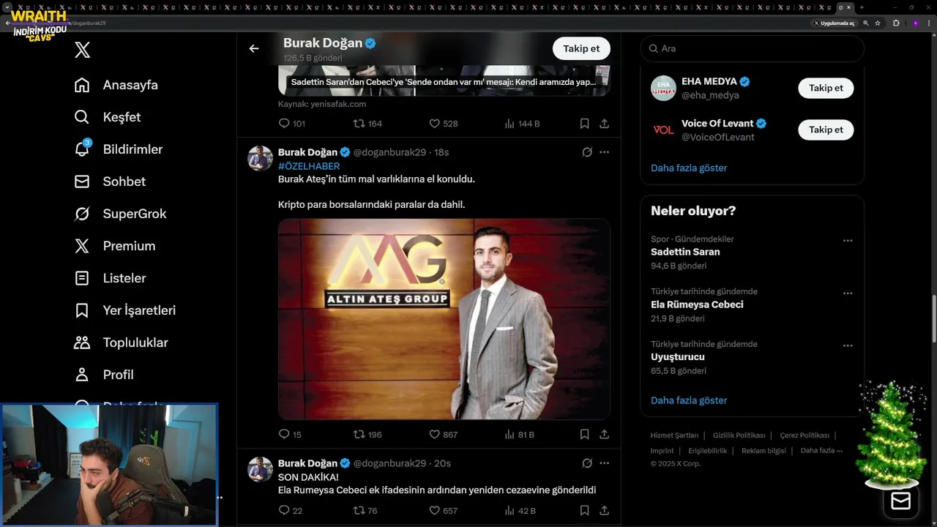The height and width of the screenshot is (527, 937).
Task: Click Daha fazla göster under follow suggestions
Action: [x=689, y=168]
